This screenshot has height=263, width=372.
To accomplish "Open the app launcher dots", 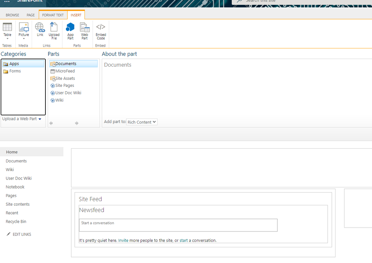I will [7, 1].
